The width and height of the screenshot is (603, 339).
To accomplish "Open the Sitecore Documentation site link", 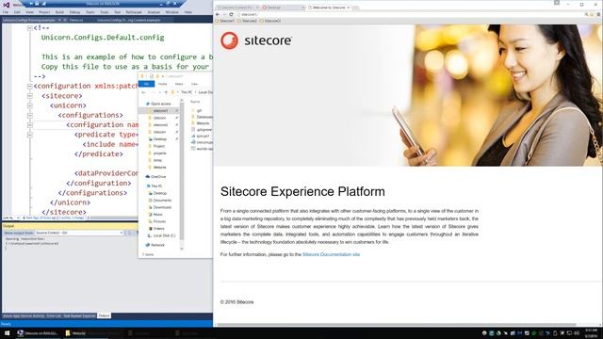I will point(331,254).
